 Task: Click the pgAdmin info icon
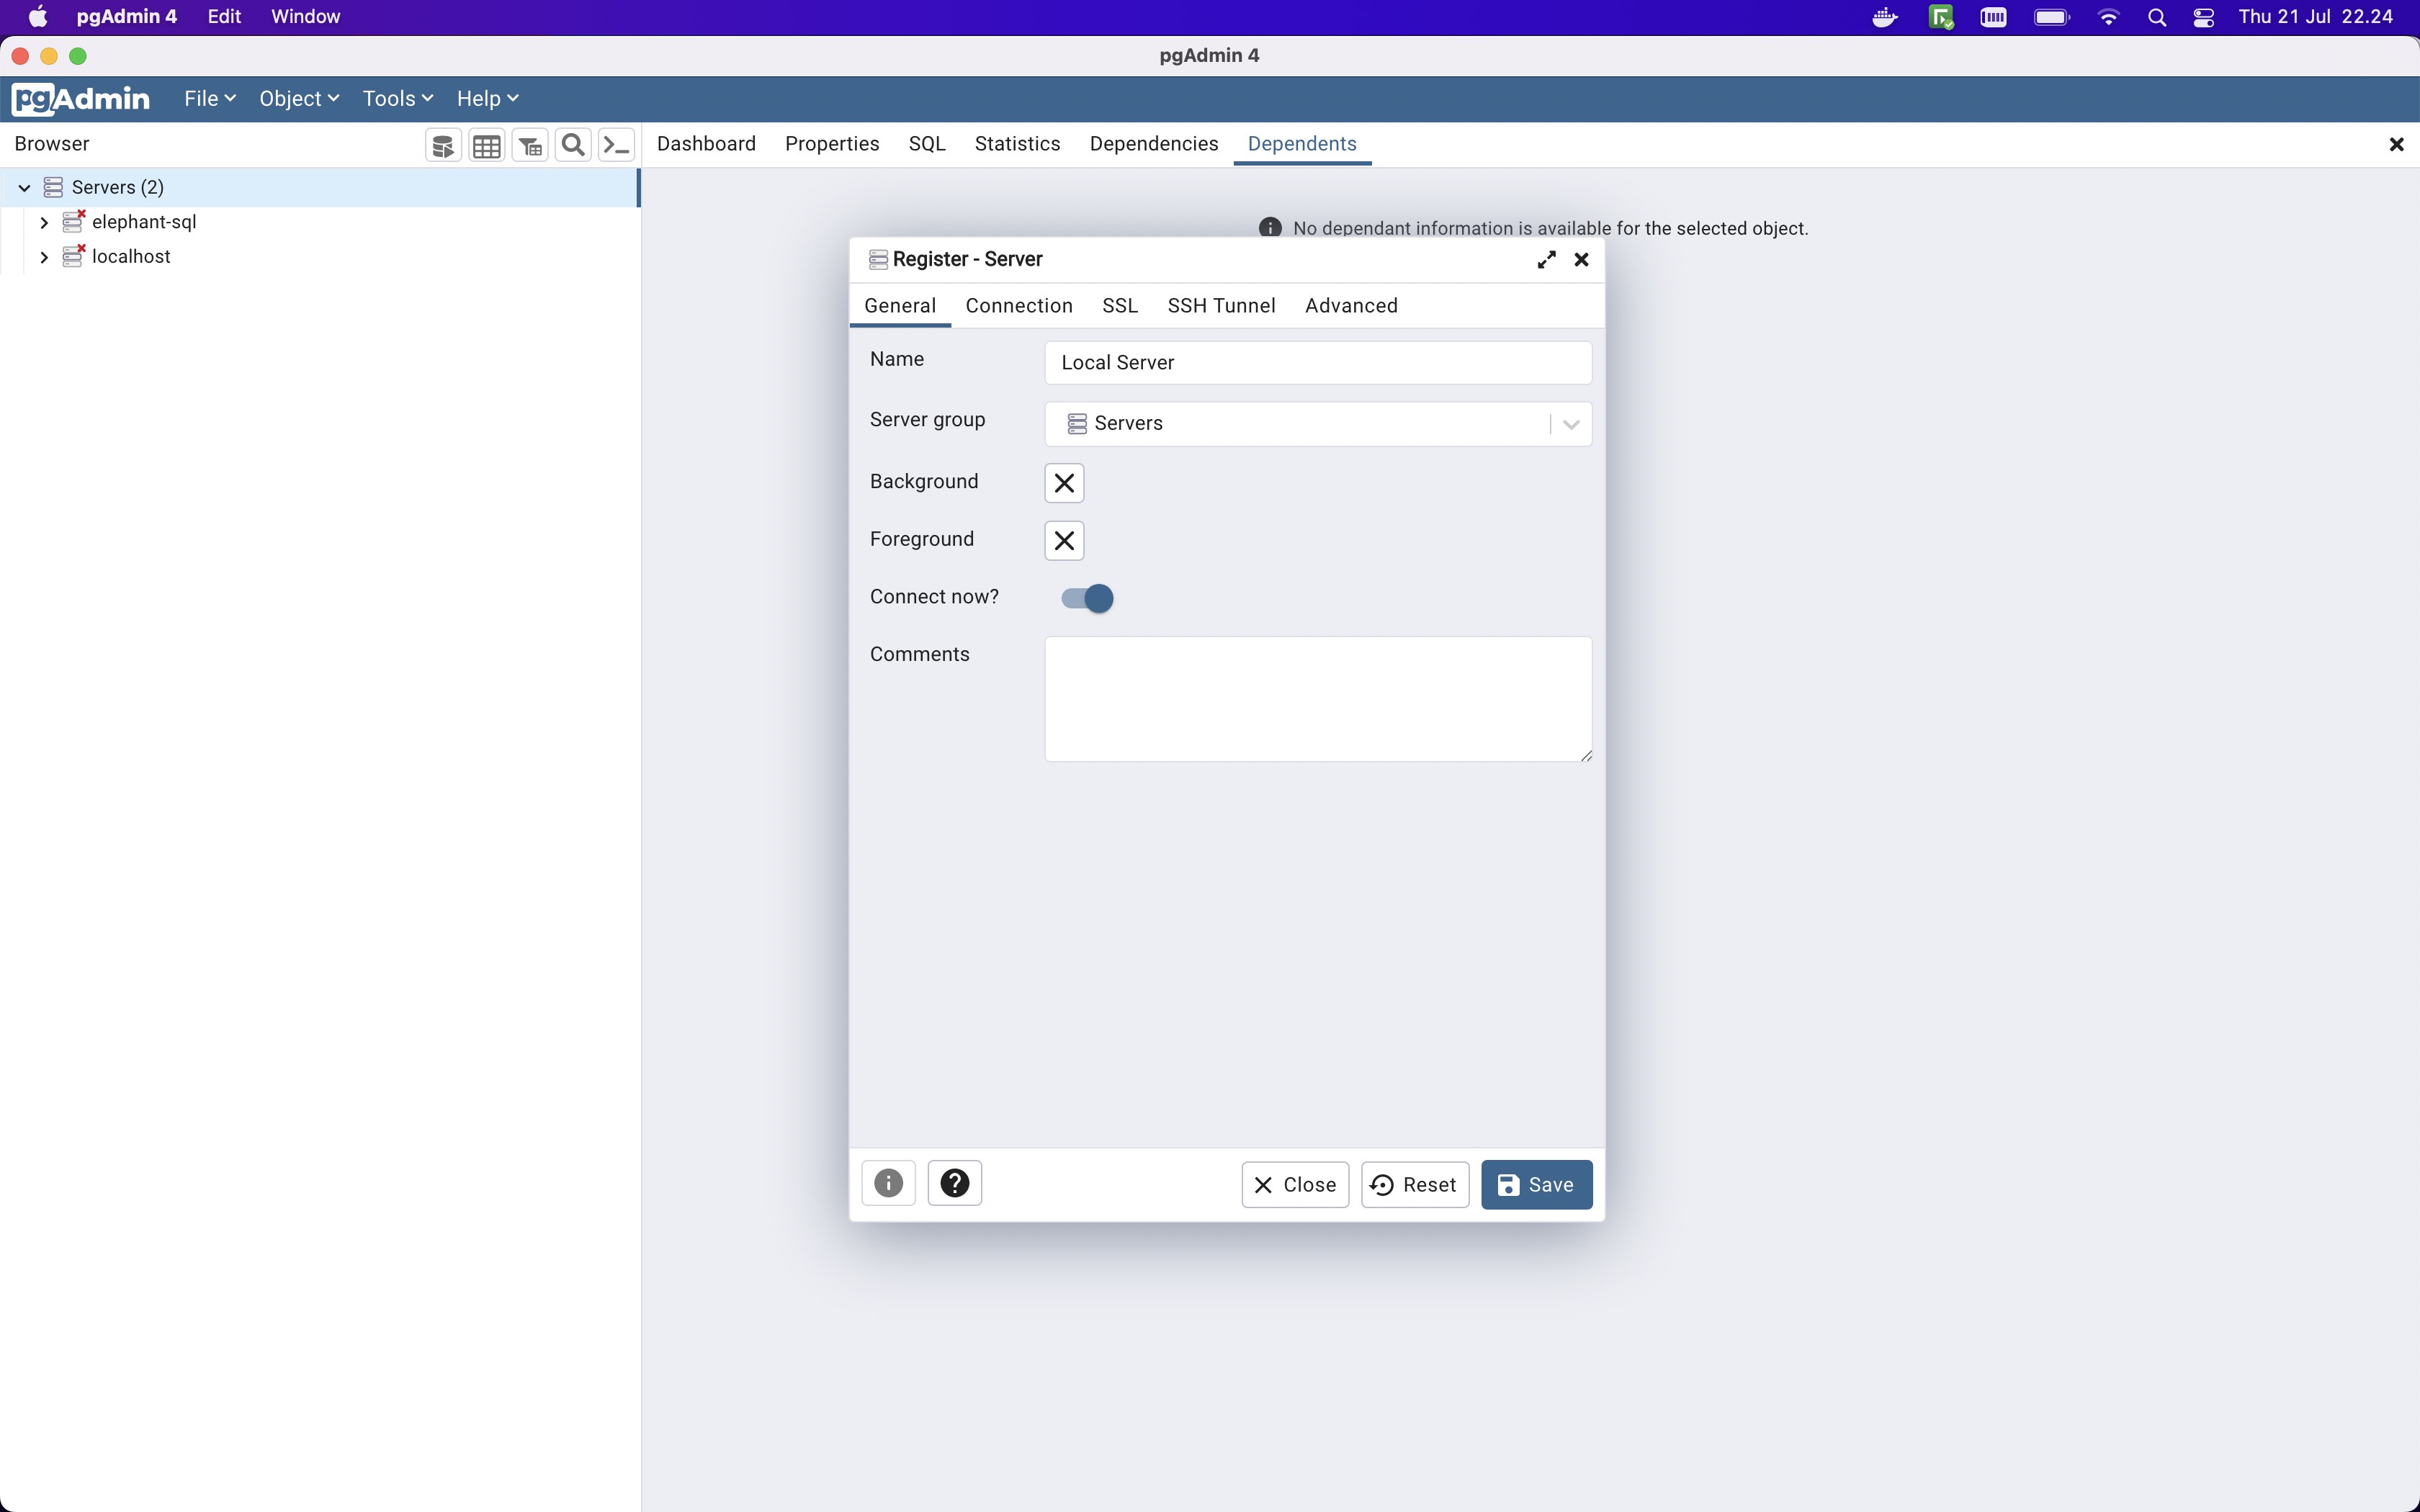(x=889, y=1183)
